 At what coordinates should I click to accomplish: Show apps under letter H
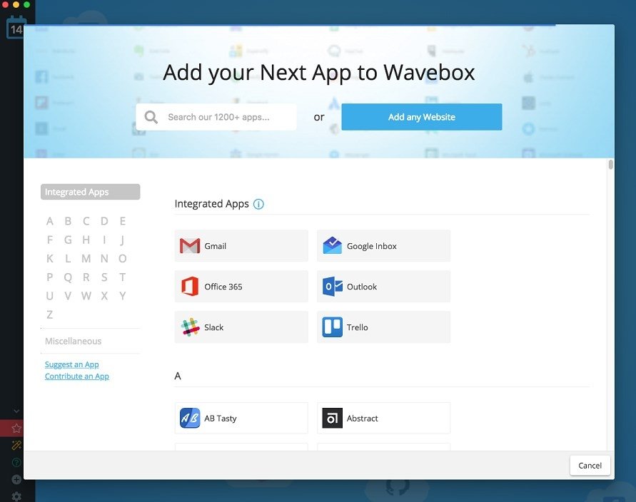coord(86,240)
